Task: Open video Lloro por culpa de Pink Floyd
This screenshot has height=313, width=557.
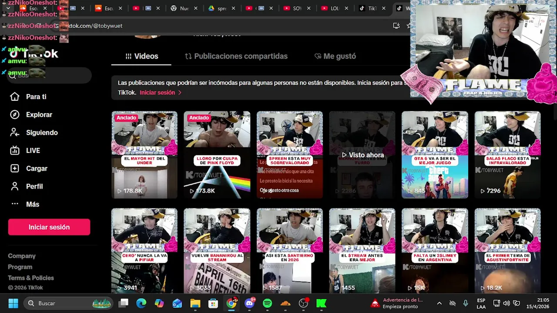Action: pyautogui.click(x=217, y=155)
